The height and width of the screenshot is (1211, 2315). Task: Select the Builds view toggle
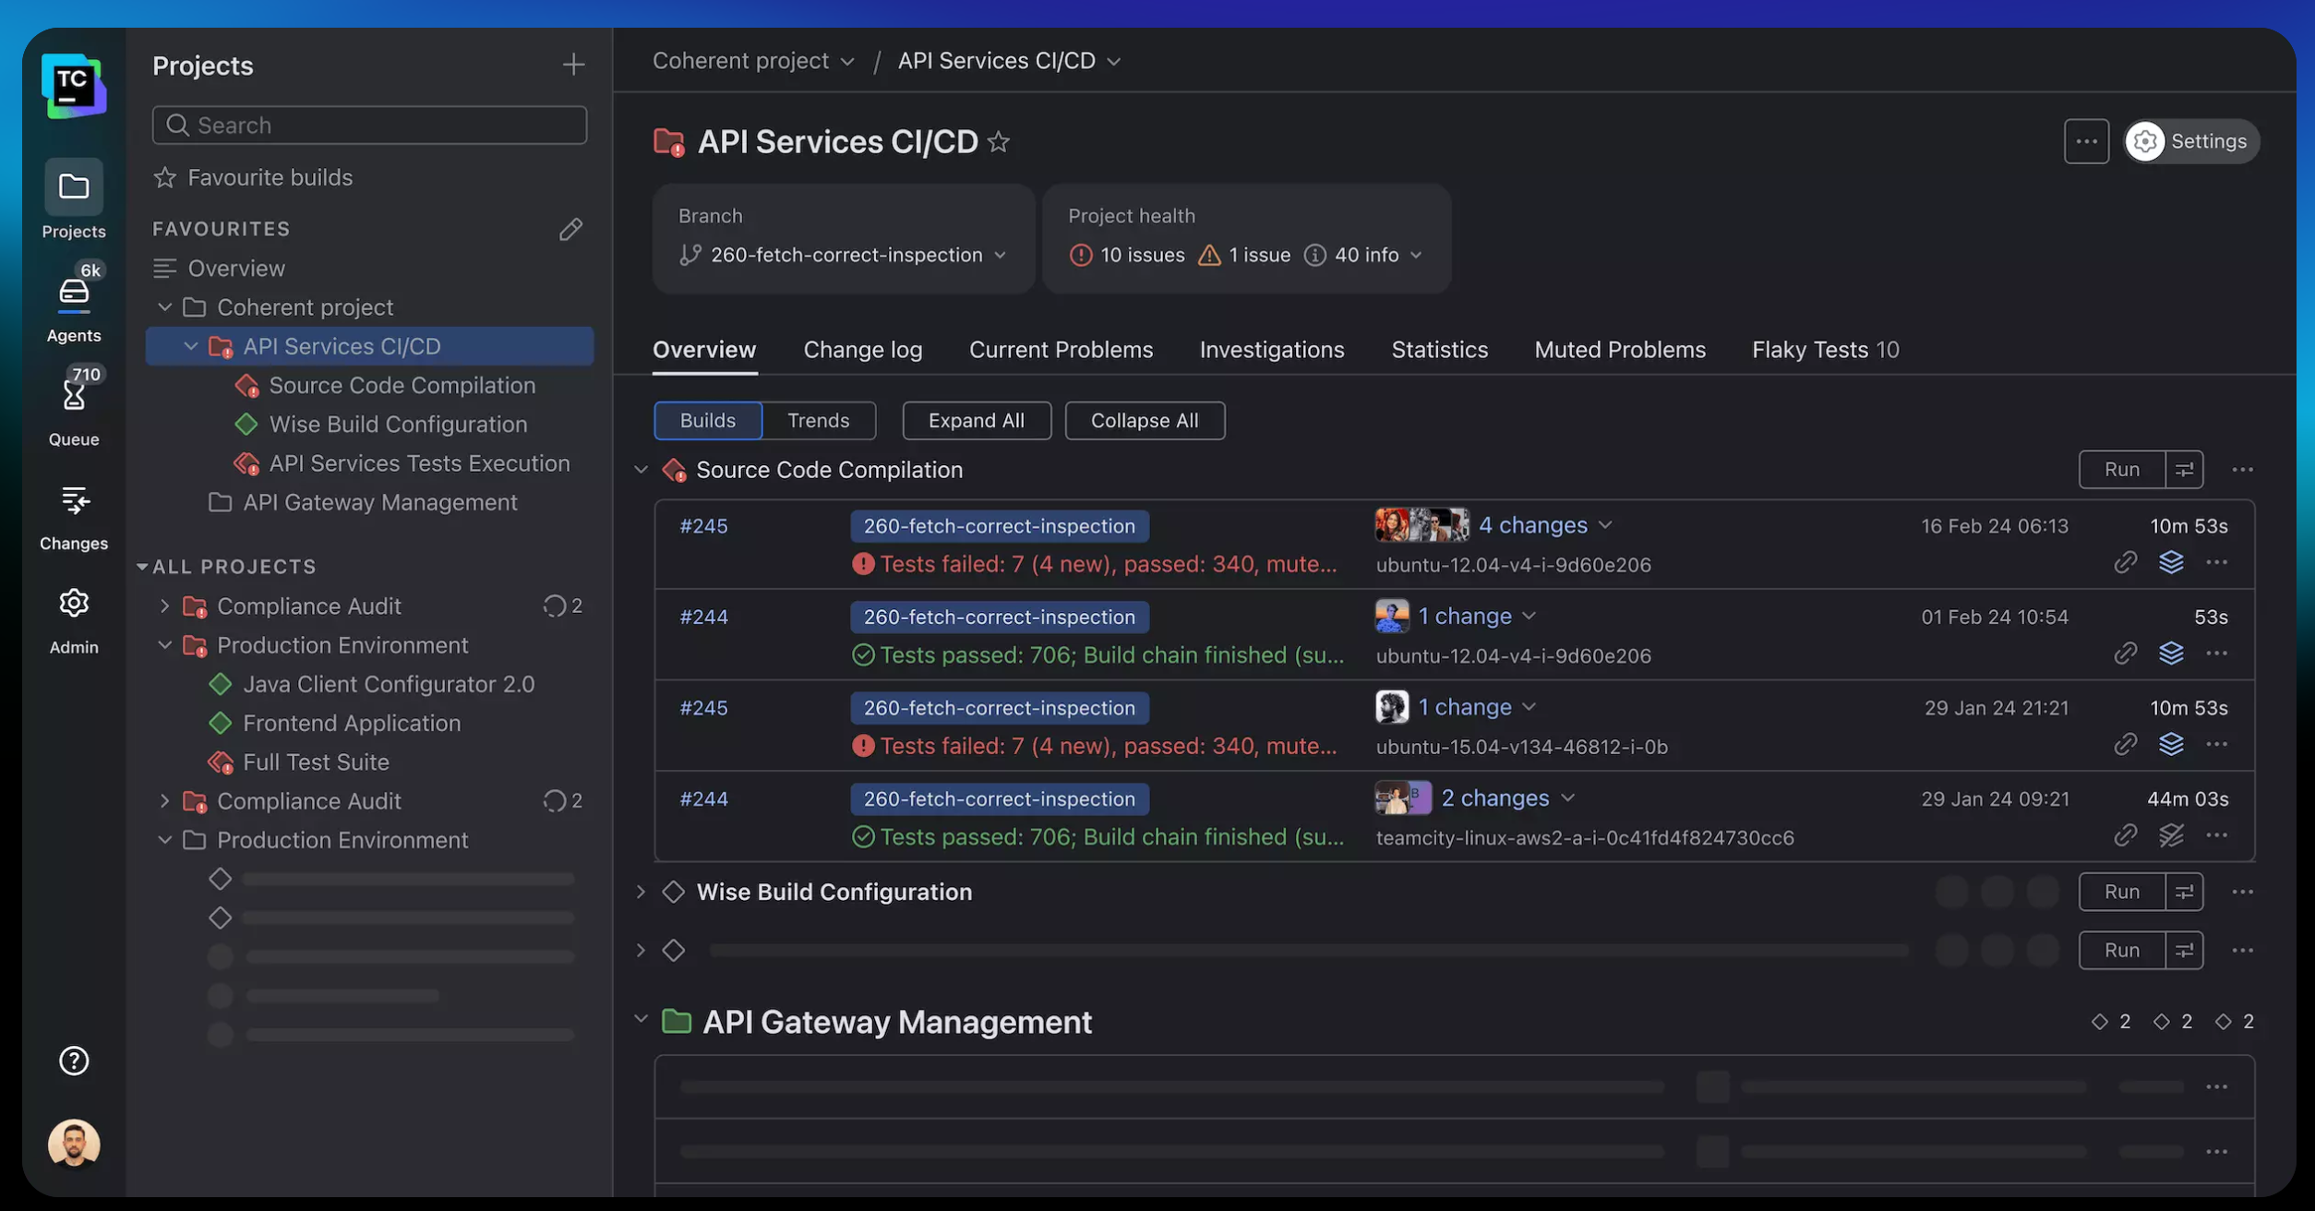707,421
